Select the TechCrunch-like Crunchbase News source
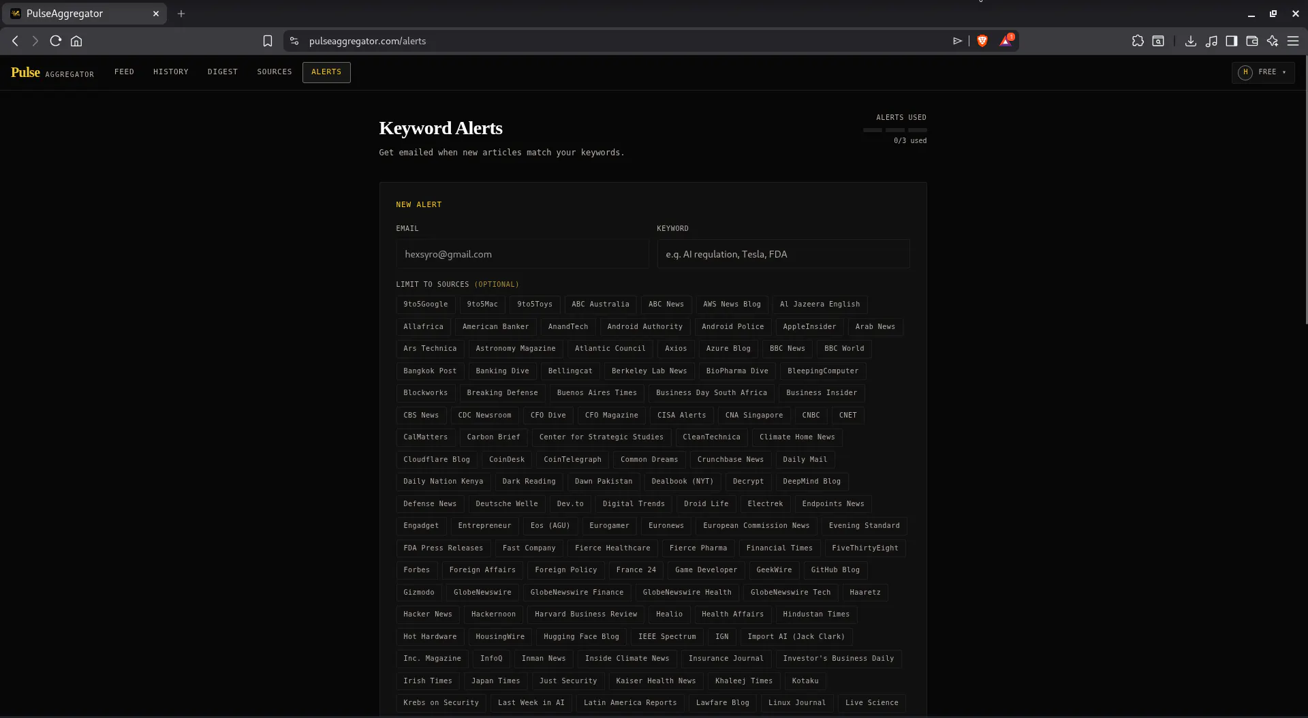The image size is (1308, 718). click(x=731, y=460)
